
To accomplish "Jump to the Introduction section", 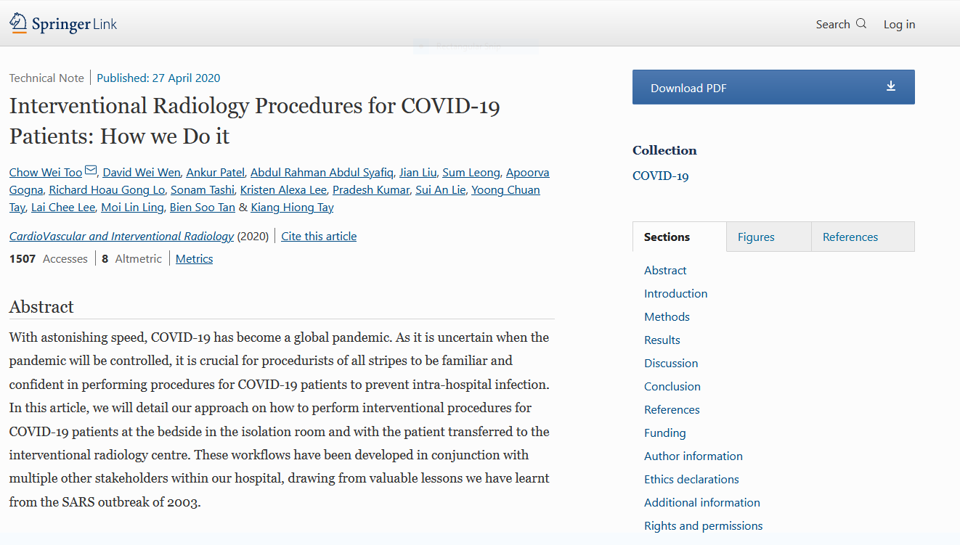I will click(x=675, y=294).
